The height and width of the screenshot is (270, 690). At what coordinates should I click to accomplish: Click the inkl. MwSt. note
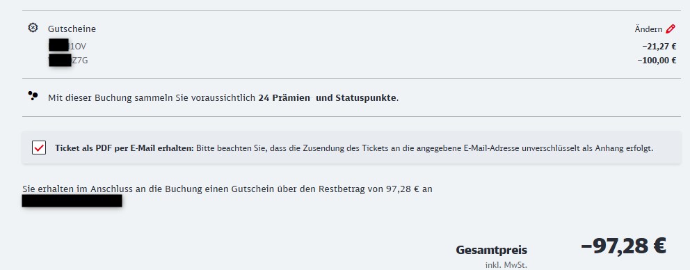pyautogui.click(x=506, y=265)
